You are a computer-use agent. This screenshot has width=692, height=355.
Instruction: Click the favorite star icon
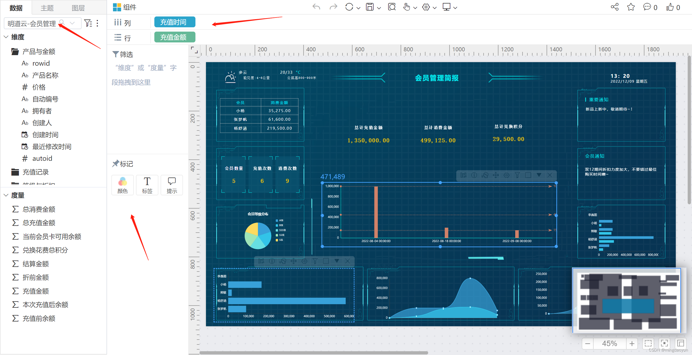click(x=631, y=7)
